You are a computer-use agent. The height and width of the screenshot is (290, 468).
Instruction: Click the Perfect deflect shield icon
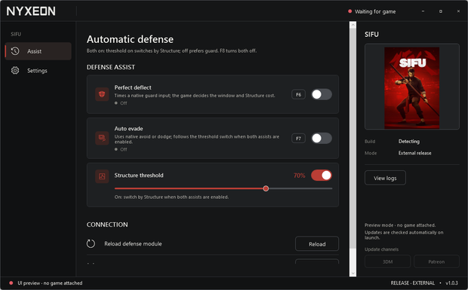pyautogui.click(x=102, y=94)
